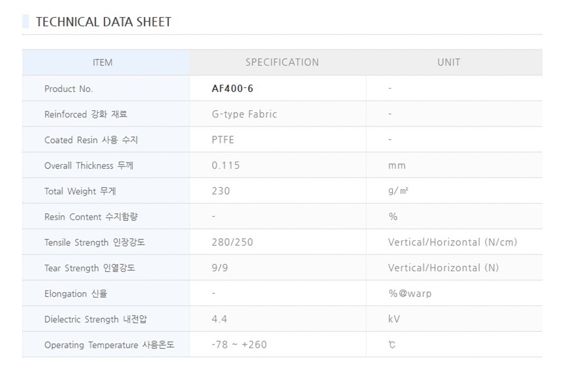Click the G-type Fabric specification cell
This screenshot has height=377, width=561.
tap(244, 114)
